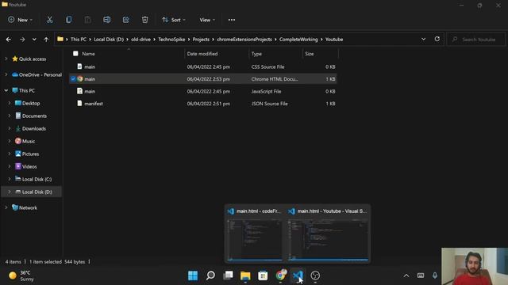The image size is (508, 285).
Task: Open Task View on the taskbar
Action: (228, 275)
